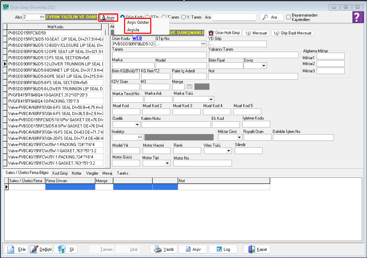The height and width of the screenshot is (258, 367).
Task: Click the Sil recycle bin button
Action: pos(65,249)
